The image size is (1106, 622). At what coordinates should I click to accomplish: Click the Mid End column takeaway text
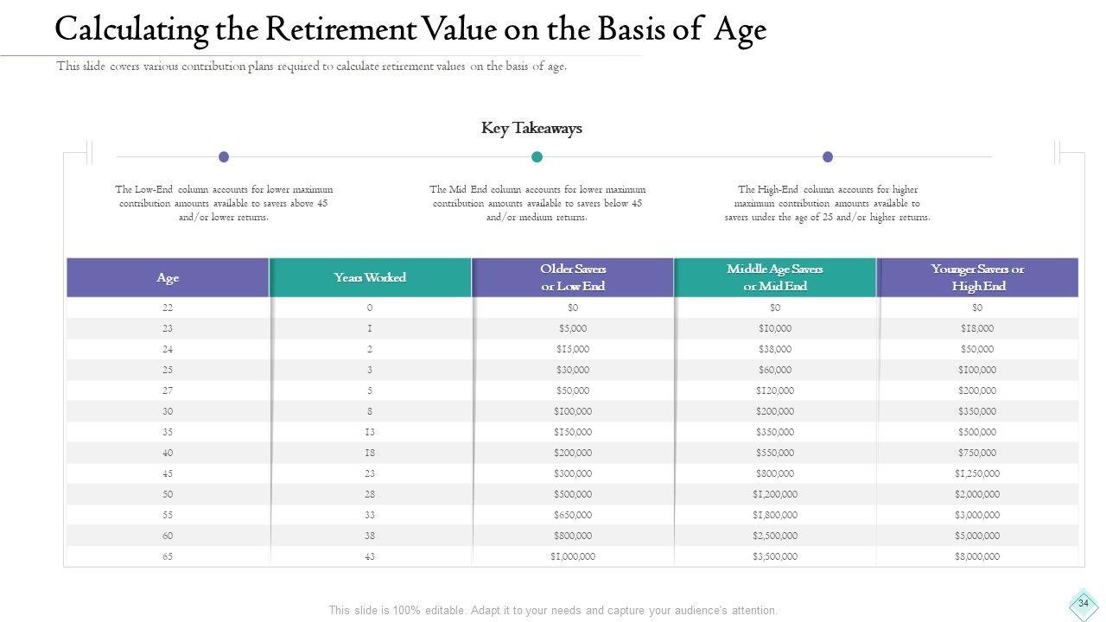tap(537, 203)
